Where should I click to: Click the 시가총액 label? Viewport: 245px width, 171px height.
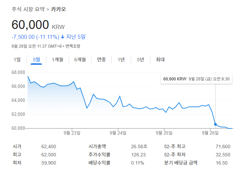click(97, 146)
